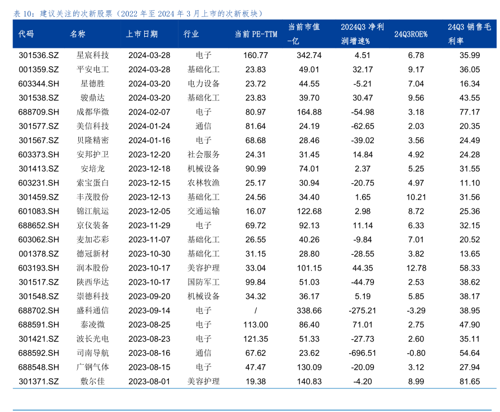Viewport: 500px width, 412px height.
Task: Select the gross margin value 81.65
Action: (470, 382)
